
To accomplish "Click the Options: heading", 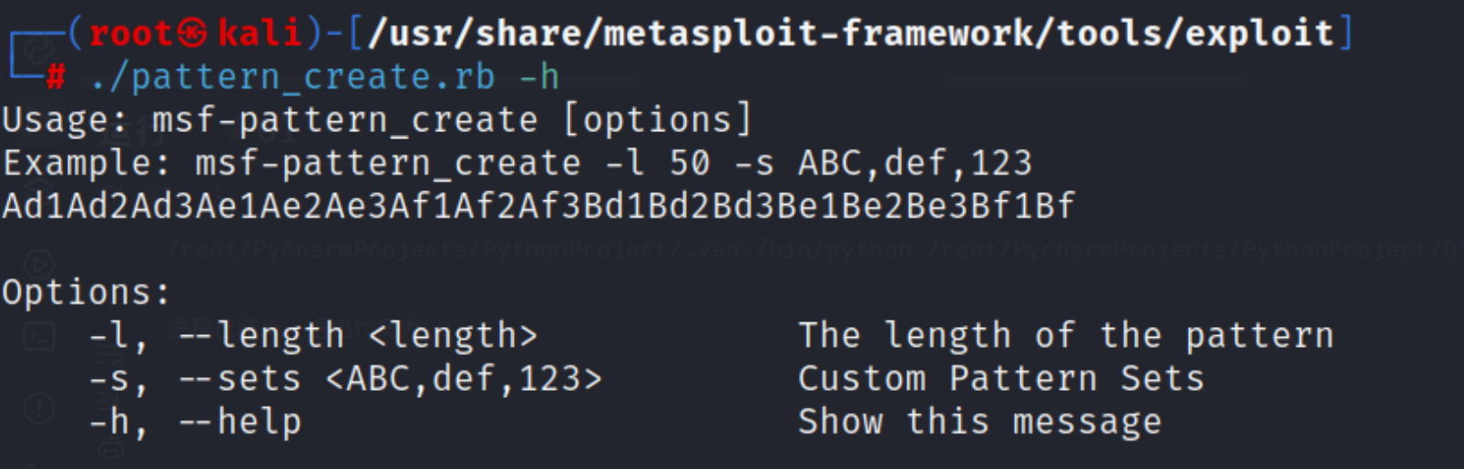I will (87, 292).
